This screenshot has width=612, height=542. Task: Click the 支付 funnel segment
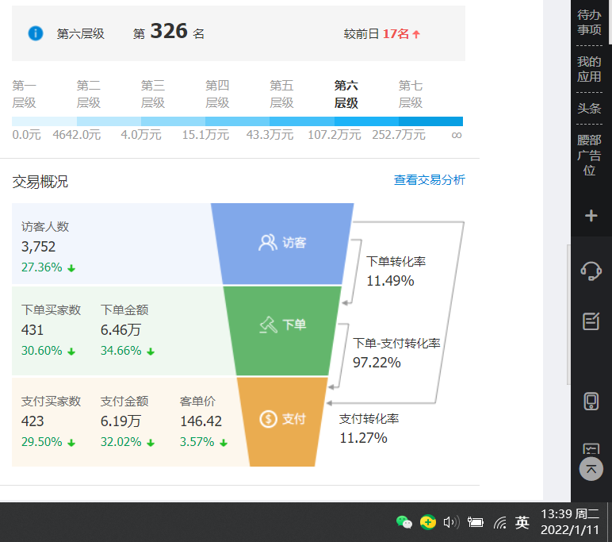point(282,421)
